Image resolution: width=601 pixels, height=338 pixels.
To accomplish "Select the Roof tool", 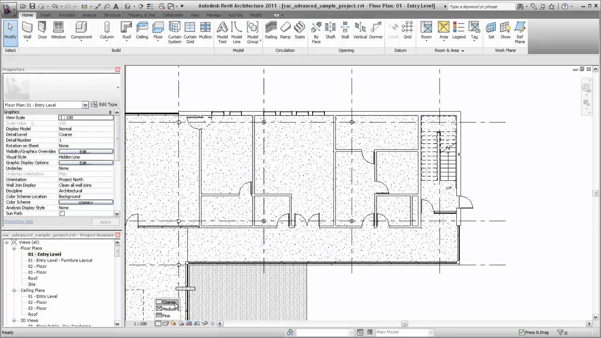I will (x=126, y=31).
